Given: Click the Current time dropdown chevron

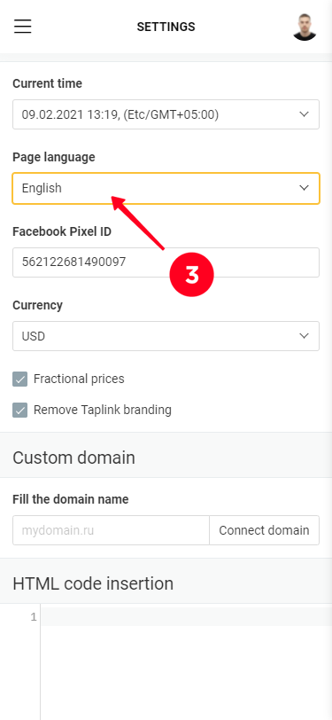Looking at the screenshot, I should (304, 113).
